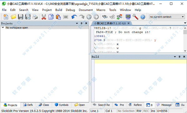Viewport: 187px width, 113px height.
Task: Click the Save floppy disk icon
Action: pos(21,17)
